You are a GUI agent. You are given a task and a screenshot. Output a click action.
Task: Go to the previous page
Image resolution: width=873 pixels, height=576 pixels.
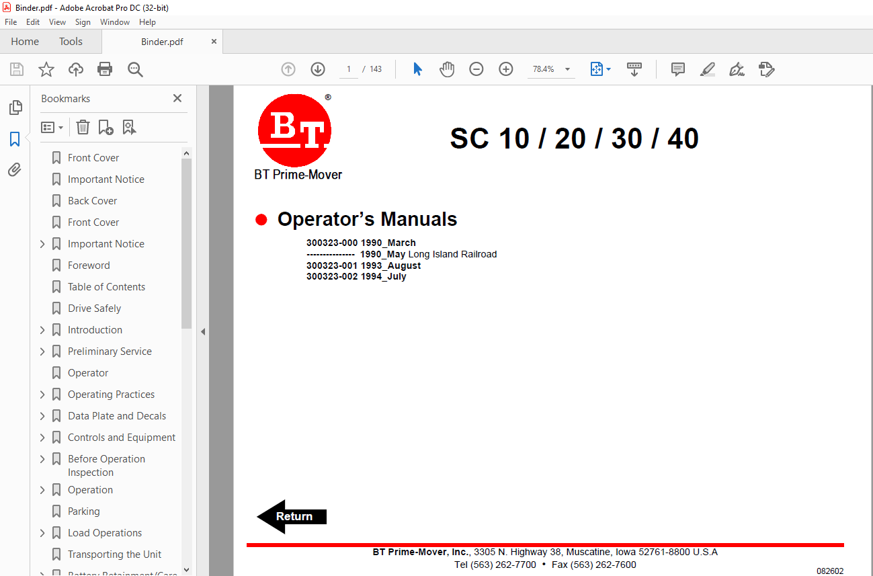tap(288, 69)
